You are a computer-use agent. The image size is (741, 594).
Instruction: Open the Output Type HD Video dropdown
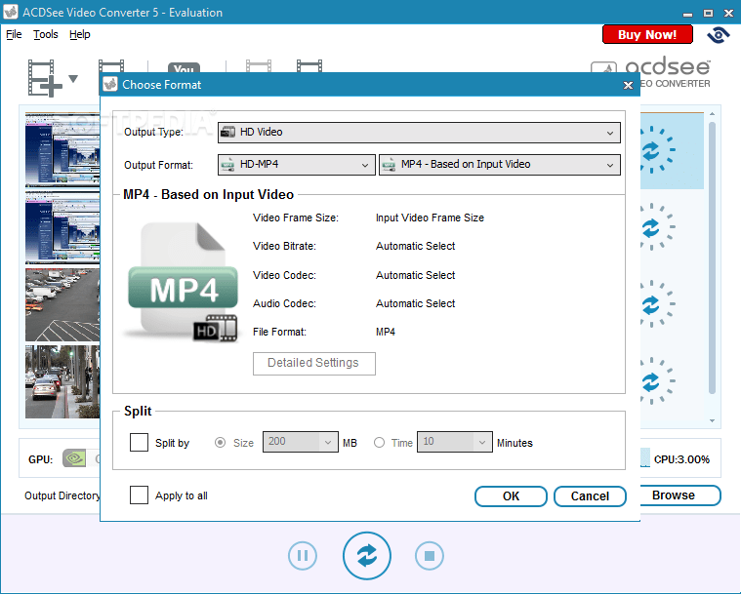pos(419,133)
